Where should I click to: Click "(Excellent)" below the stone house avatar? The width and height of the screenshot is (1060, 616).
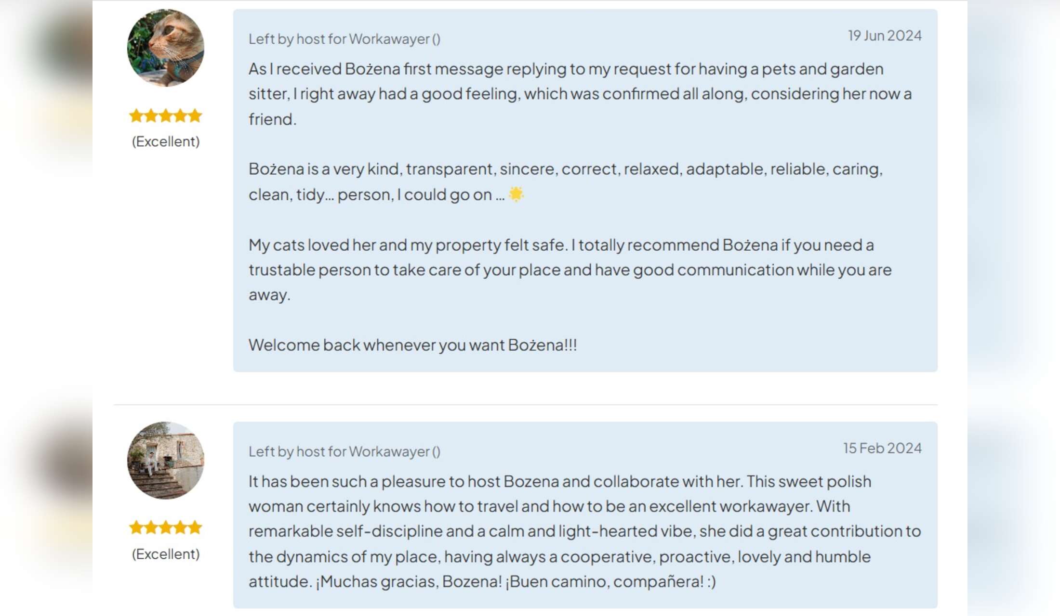166,554
